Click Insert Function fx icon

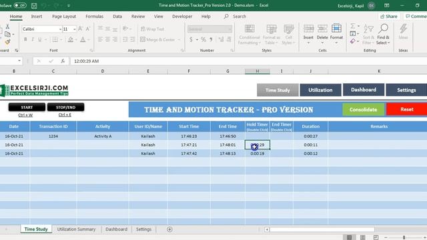tap(63, 61)
